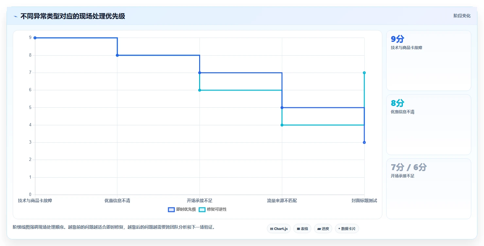Click the y-axis tick label 6
The width and height of the screenshot is (484, 246).
click(x=30, y=90)
